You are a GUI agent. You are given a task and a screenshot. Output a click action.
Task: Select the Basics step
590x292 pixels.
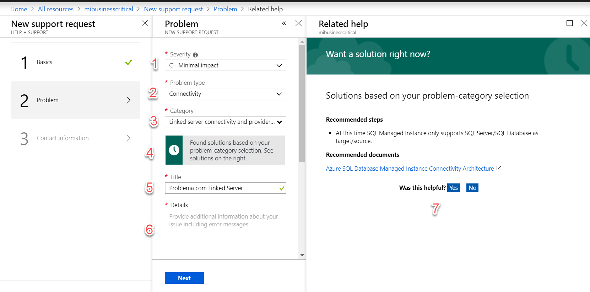click(75, 62)
